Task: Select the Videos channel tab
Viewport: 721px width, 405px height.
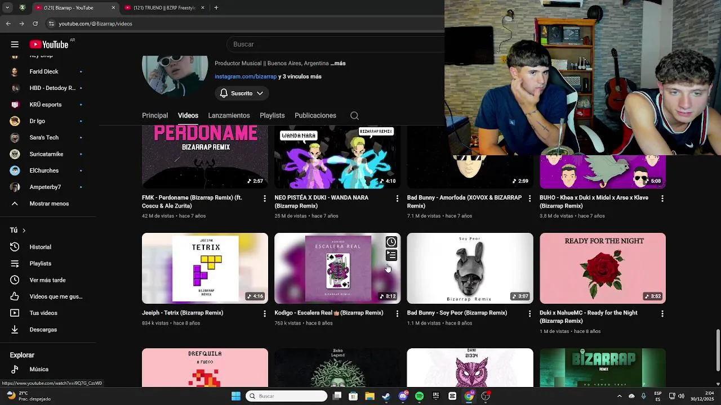Action: point(188,115)
